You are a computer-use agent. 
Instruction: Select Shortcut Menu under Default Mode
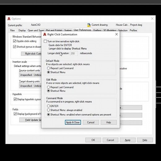coord(48,72)
